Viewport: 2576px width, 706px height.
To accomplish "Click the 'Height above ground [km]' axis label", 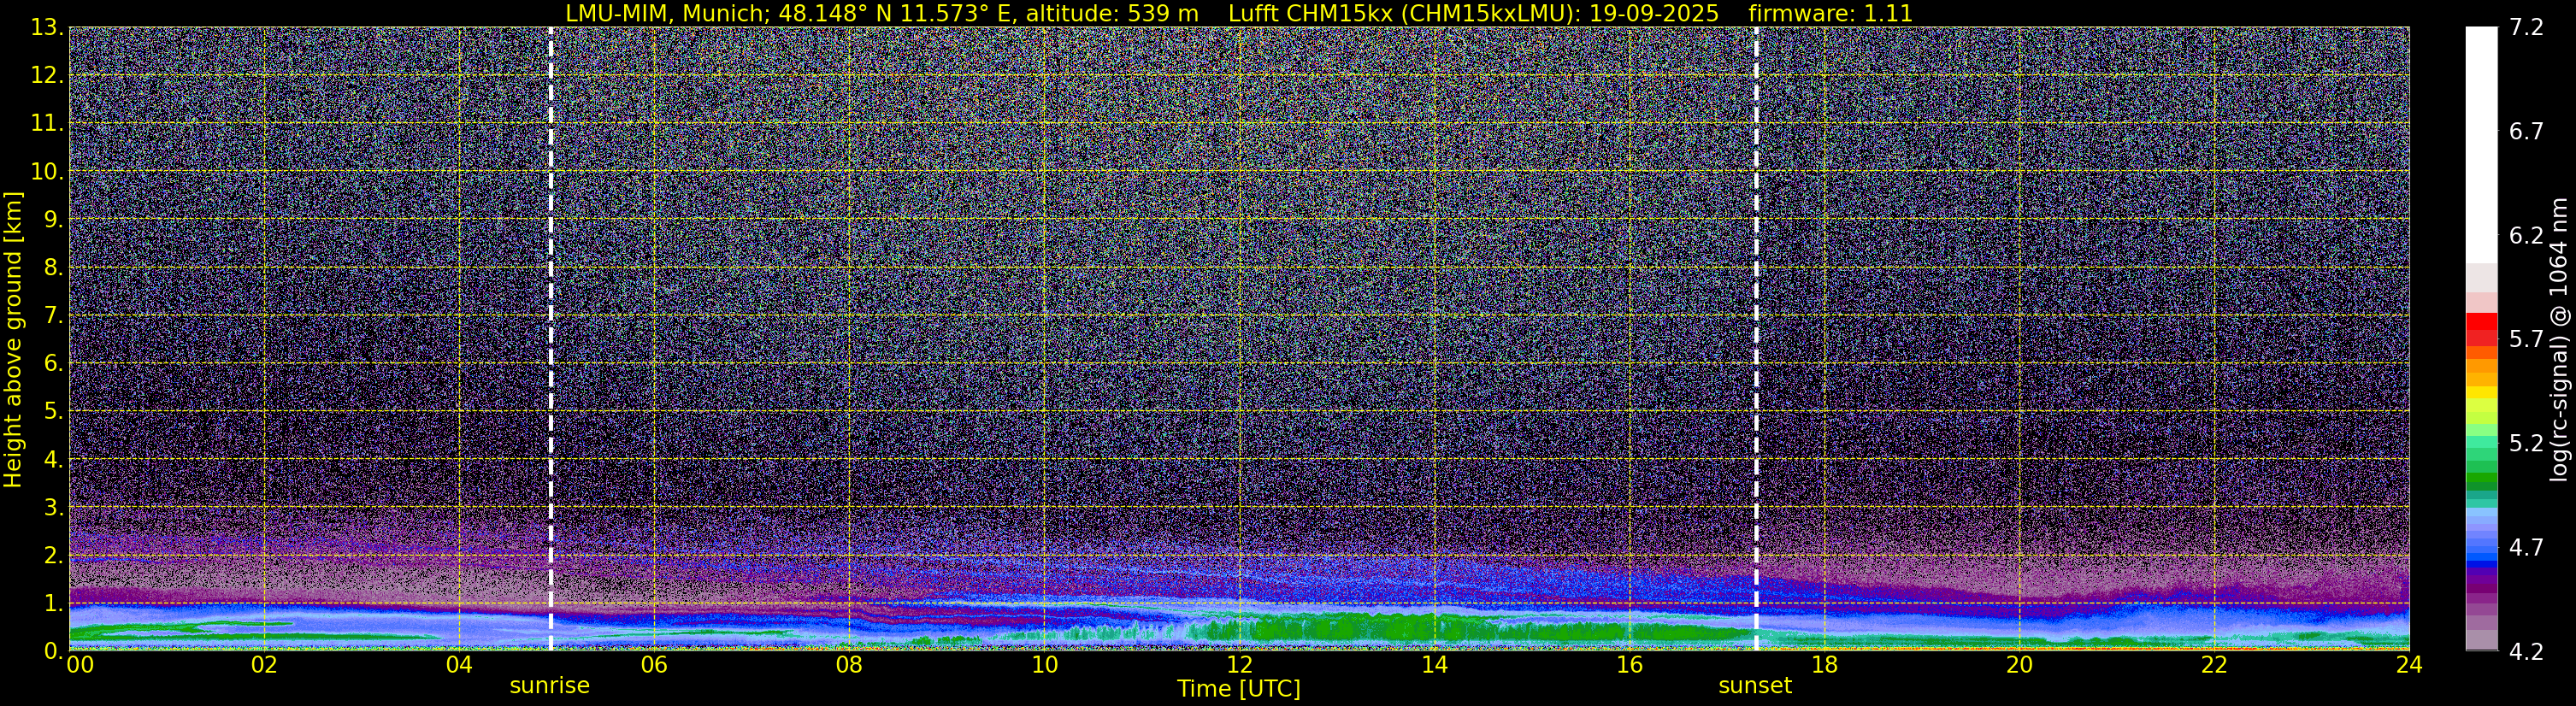I will coord(13,339).
